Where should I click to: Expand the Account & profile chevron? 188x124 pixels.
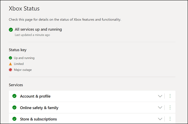coord(160,96)
